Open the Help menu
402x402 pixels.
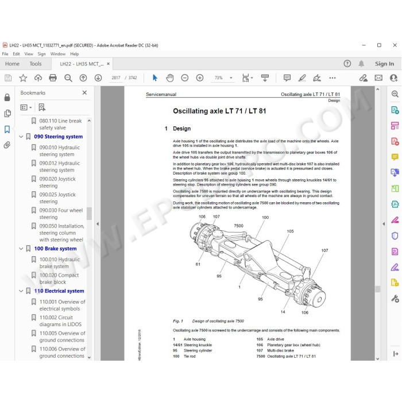point(75,54)
